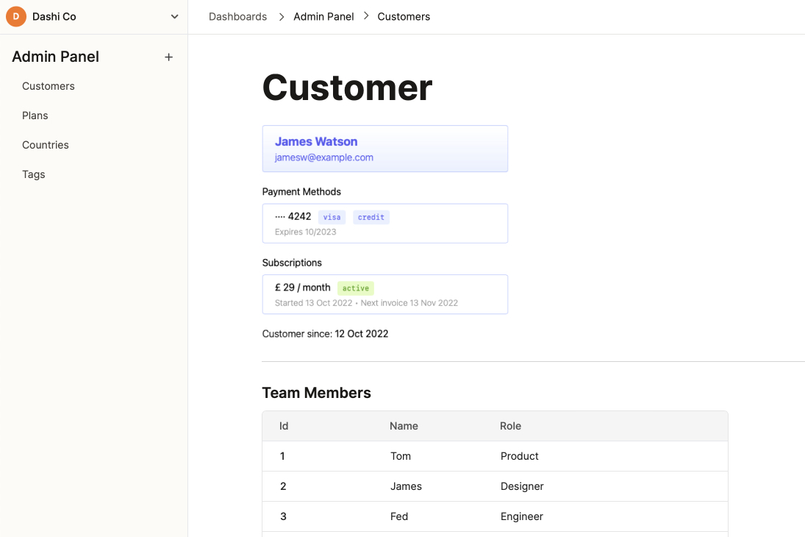The image size is (805, 537).
Task: Click the visa tag badge
Action: (332, 217)
